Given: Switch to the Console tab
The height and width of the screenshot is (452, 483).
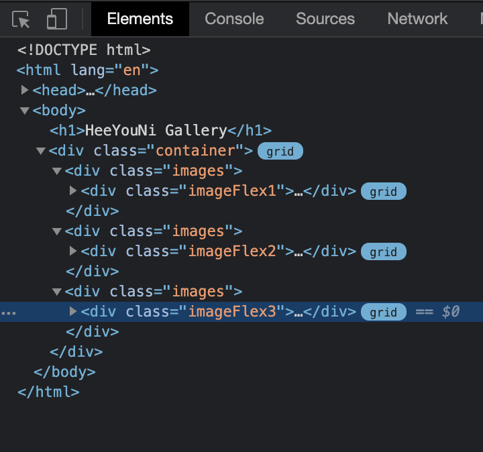Looking at the screenshot, I should coord(234,19).
